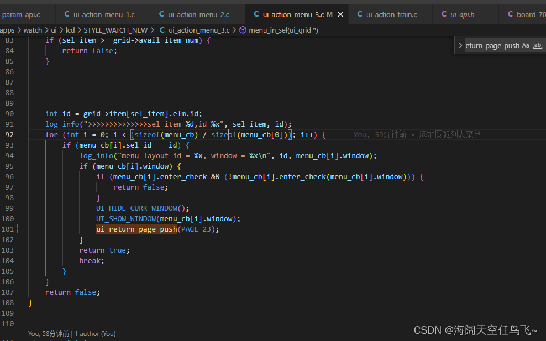
Task: Click the 'M' modified marker on the active tab
Action: [329, 14]
